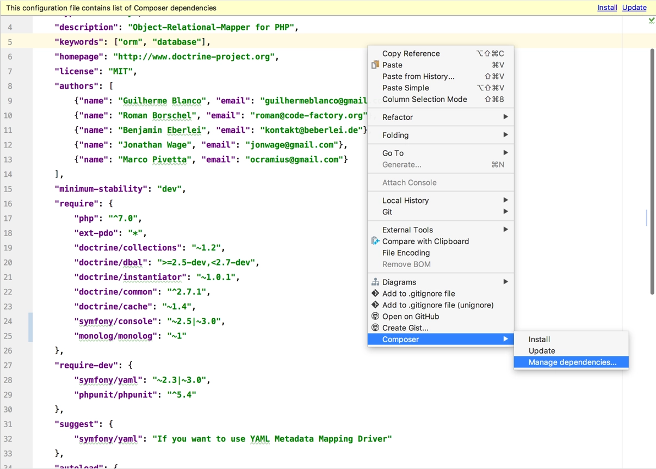Screen dimensions: 656x469
Task: Expand the Git submenu arrow
Action: [x=505, y=212]
